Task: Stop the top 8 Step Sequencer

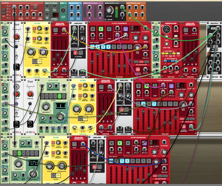Action: (93, 29)
